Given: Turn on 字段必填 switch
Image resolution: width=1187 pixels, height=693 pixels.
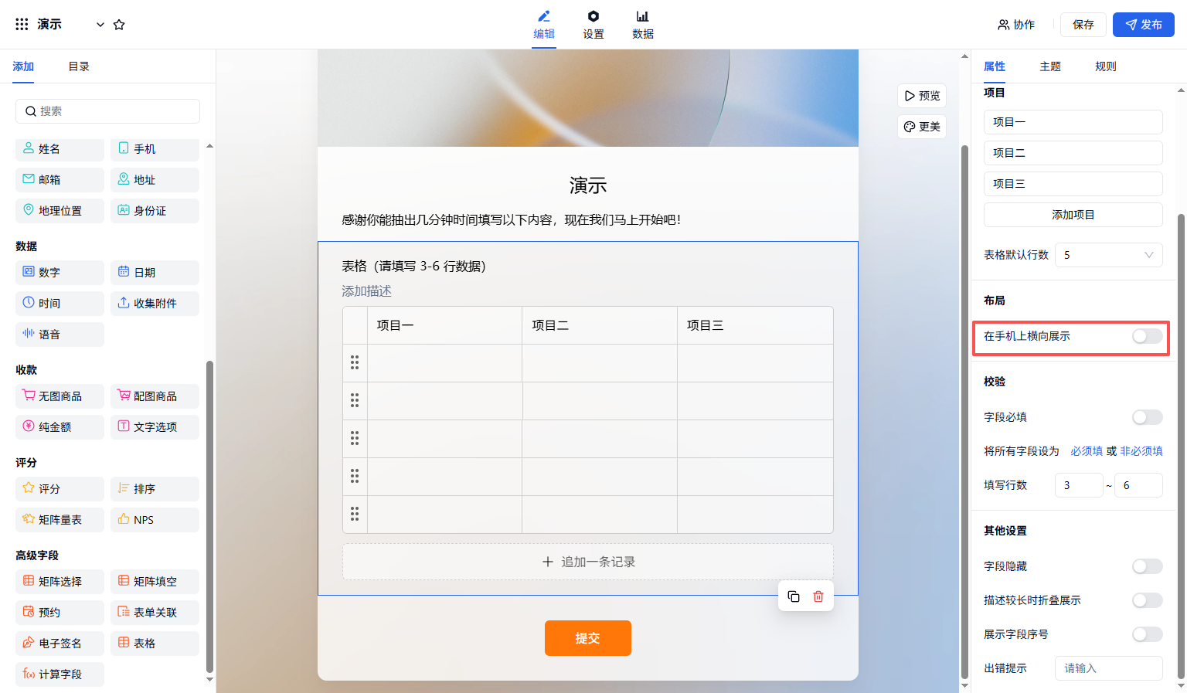Looking at the screenshot, I should (x=1147, y=417).
